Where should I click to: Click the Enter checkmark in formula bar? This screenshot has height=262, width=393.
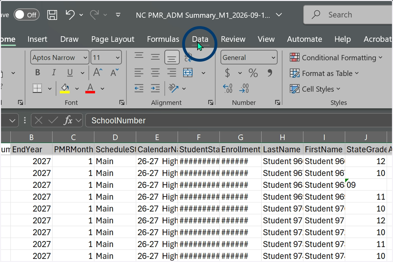click(53, 121)
